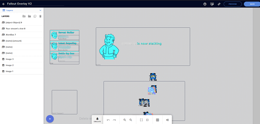Toggle the canvas grid

[x=157, y=120]
